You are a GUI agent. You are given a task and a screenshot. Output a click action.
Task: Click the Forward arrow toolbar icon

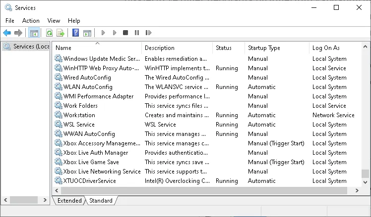(x=18, y=33)
